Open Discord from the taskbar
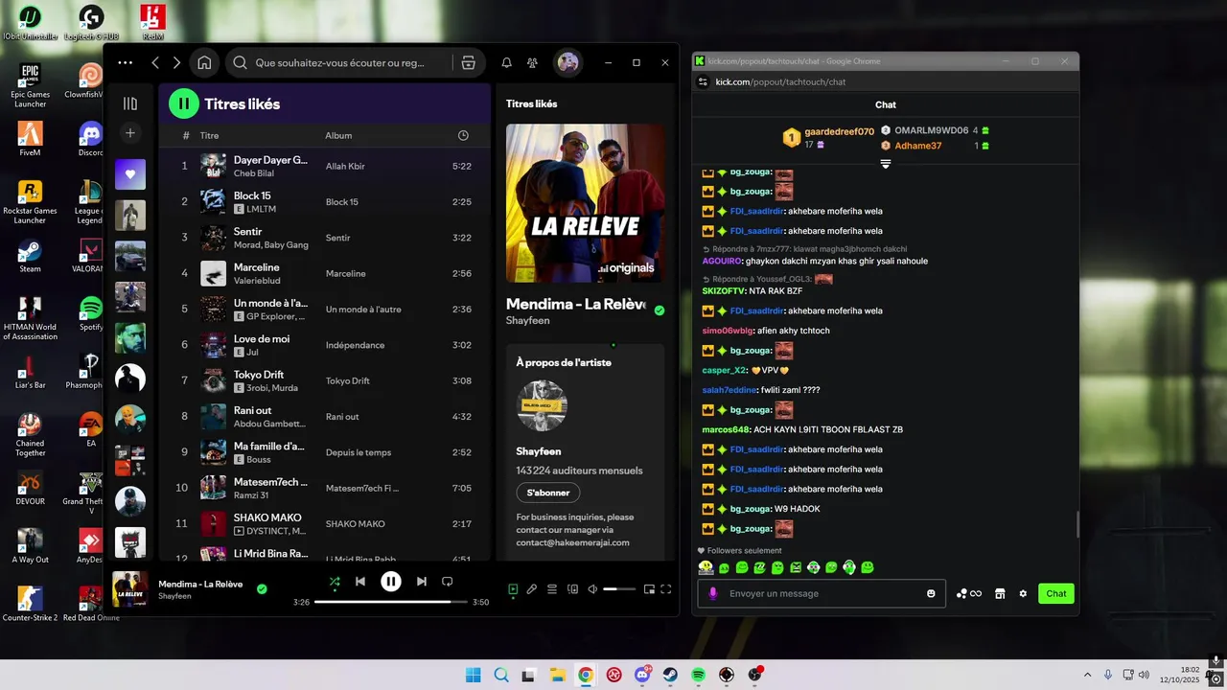The height and width of the screenshot is (690, 1227). (x=642, y=675)
